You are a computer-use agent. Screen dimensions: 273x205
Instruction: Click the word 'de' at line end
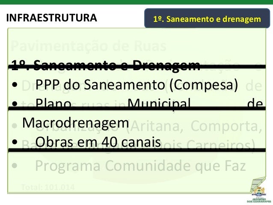pyautogui.click(x=255, y=104)
